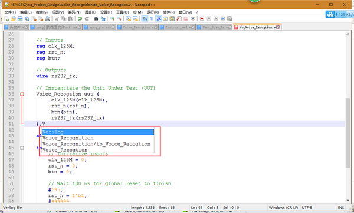The height and width of the screenshot is (213, 354).
Task: Click the stop macro recording icon
Action: pos(209,19)
